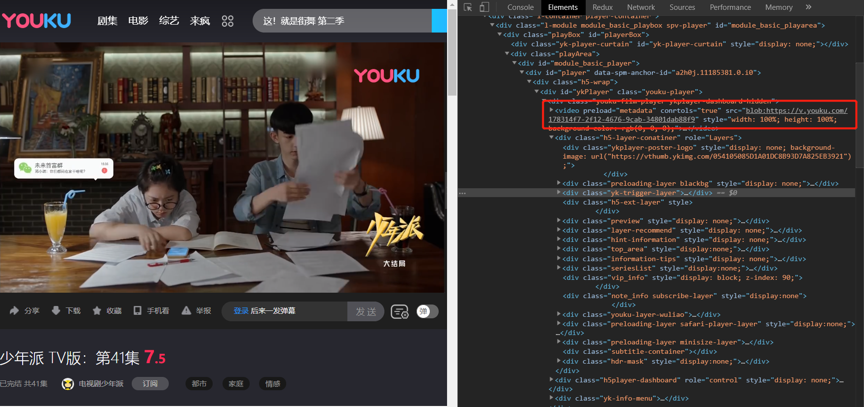
Task: Click the search box in the header
Action: (340, 21)
